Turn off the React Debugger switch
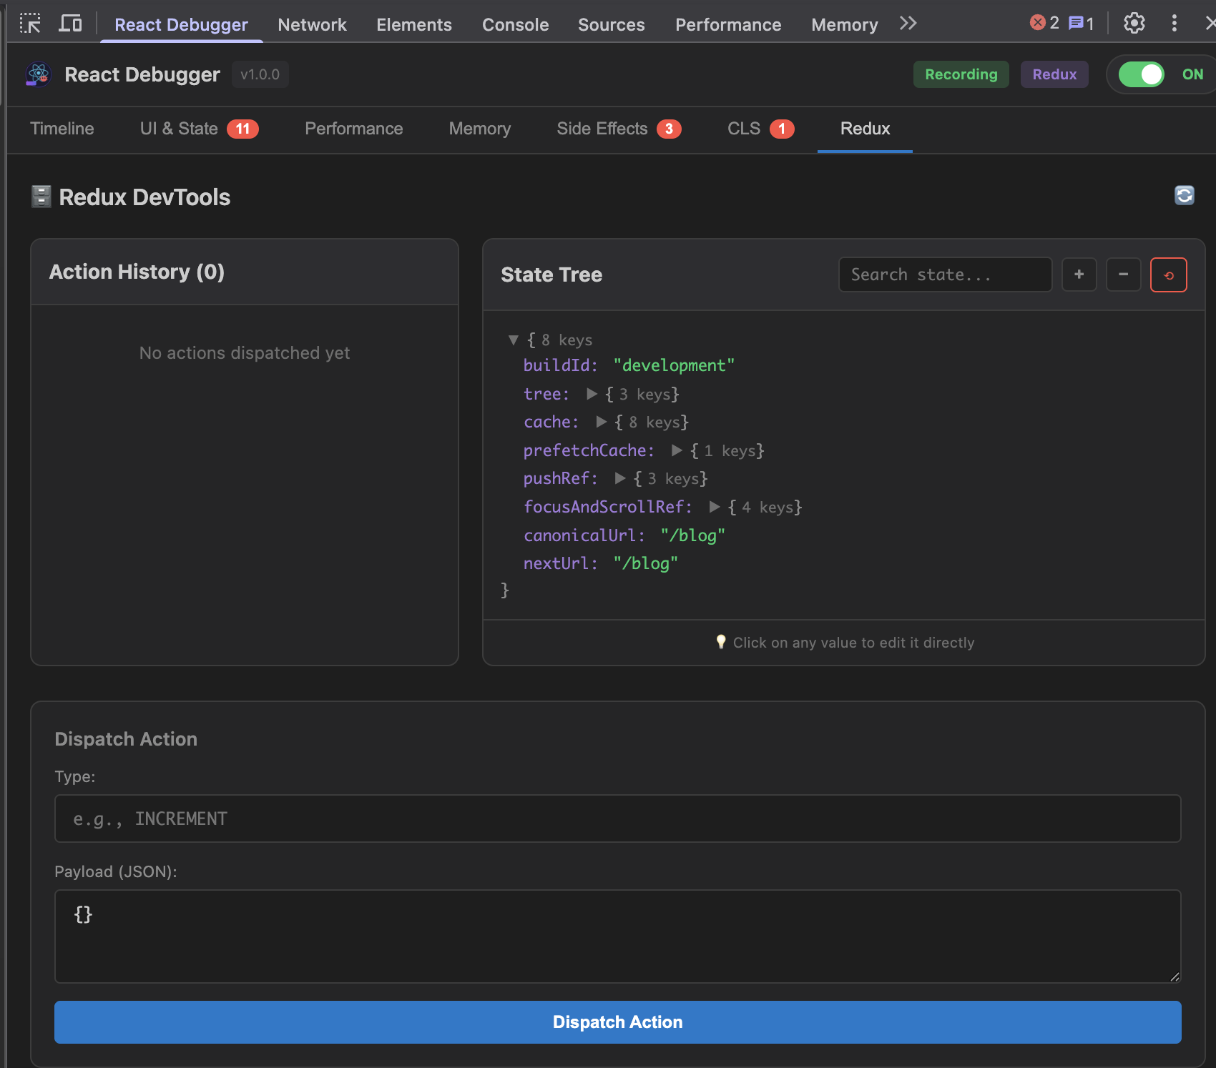Image resolution: width=1216 pixels, height=1068 pixels. pos(1142,74)
